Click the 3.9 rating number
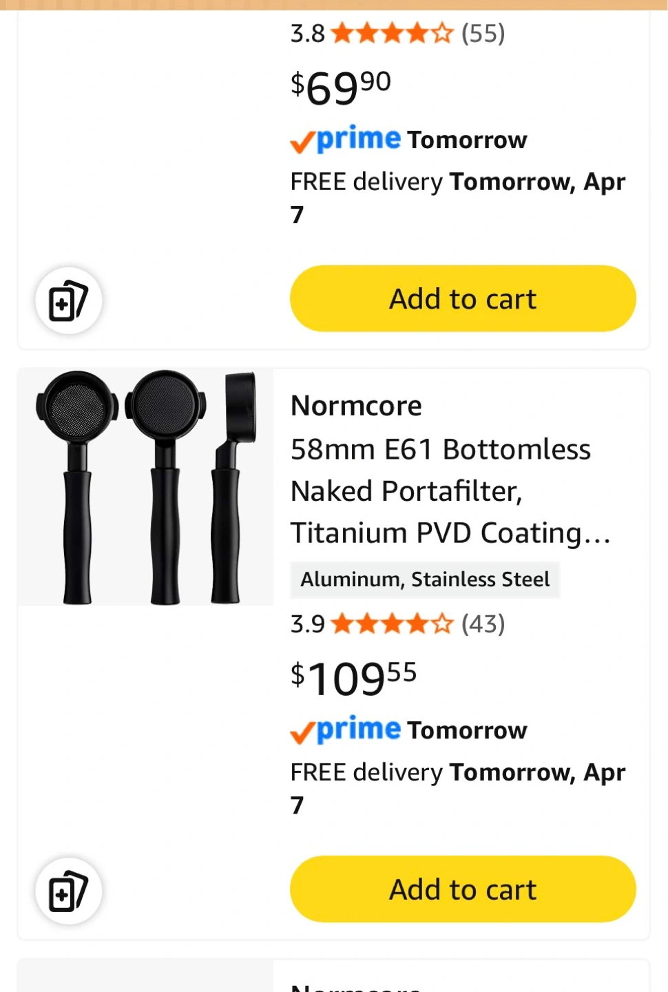Screen dimensions: 668x992 (307, 624)
